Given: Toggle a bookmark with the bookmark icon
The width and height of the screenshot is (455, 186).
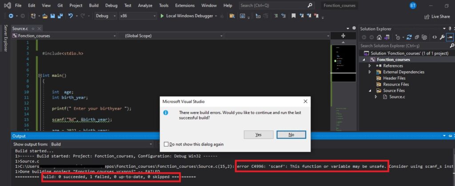Looking at the screenshot, I should tap(293, 16).
